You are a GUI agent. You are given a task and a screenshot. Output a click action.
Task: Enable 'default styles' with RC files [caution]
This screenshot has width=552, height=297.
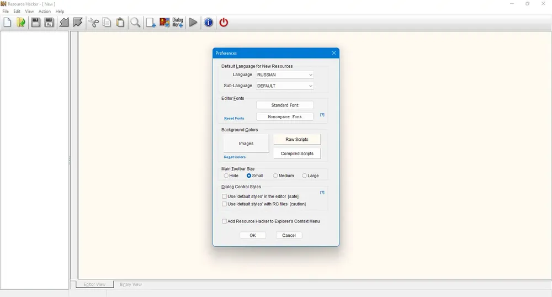point(264,204)
